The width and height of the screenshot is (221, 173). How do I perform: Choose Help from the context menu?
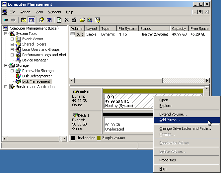tap(187, 169)
